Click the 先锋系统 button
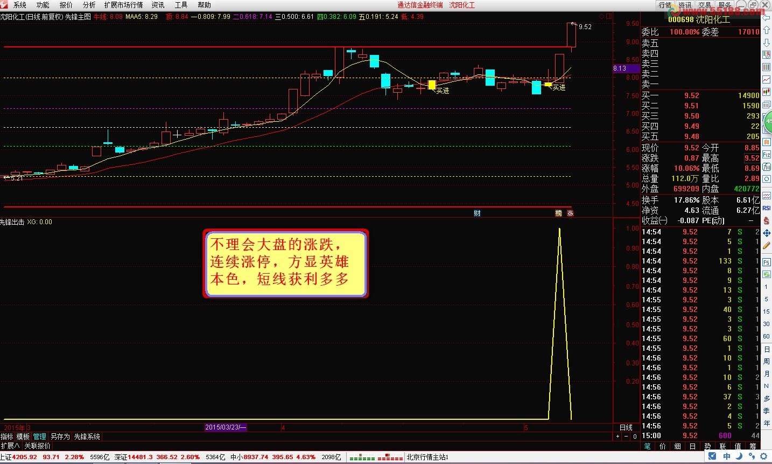 [x=87, y=437]
